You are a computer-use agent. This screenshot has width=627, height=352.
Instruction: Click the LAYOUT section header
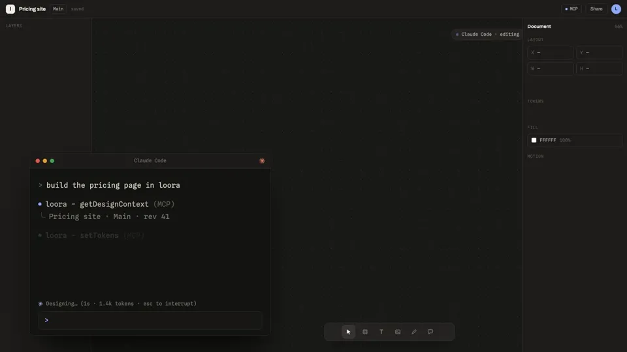[x=536, y=40]
